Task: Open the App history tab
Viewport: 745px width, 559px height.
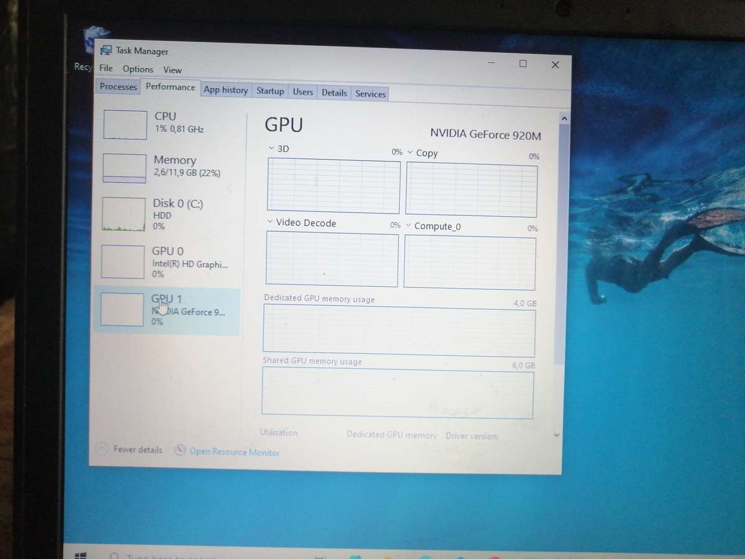Action: tap(225, 90)
